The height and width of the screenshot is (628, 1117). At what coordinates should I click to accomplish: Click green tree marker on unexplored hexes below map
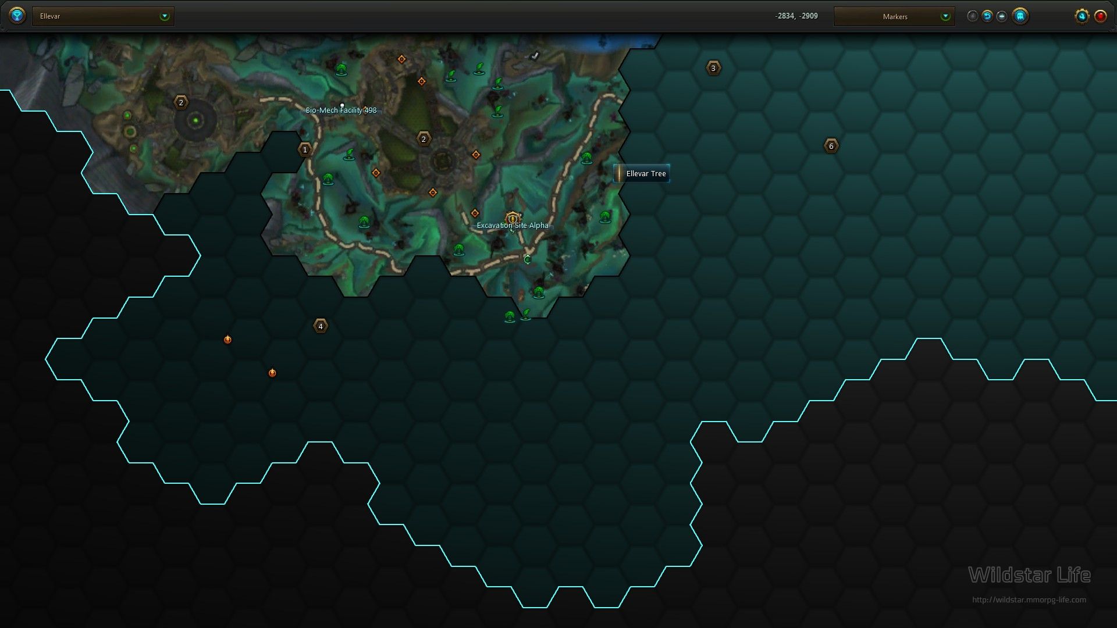click(510, 317)
